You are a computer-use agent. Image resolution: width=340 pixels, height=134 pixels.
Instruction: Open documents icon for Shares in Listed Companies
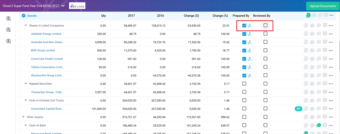coord(306,26)
